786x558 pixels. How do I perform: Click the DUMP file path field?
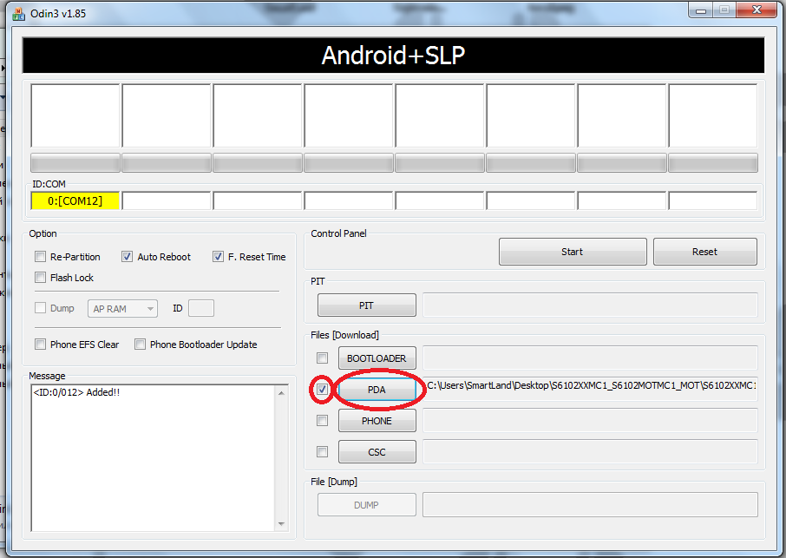(x=590, y=504)
